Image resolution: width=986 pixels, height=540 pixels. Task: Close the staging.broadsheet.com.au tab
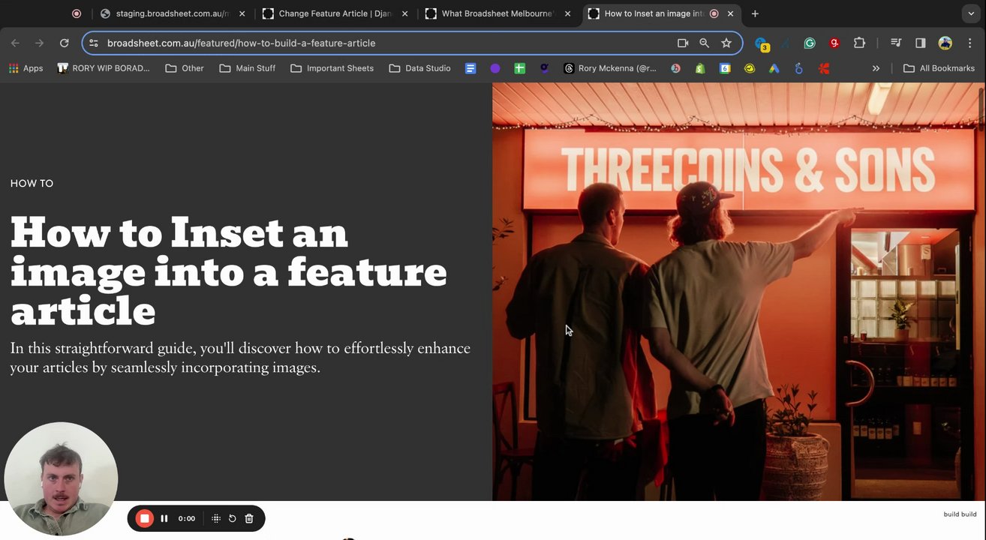click(242, 13)
